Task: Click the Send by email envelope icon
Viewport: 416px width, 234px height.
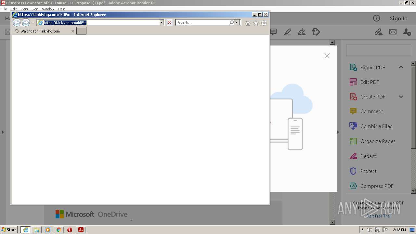Action: [393, 32]
